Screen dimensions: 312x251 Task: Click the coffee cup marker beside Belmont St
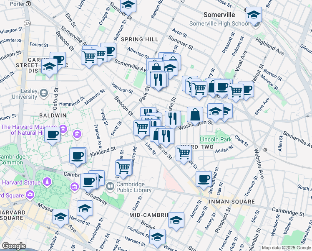click(109, 50)
